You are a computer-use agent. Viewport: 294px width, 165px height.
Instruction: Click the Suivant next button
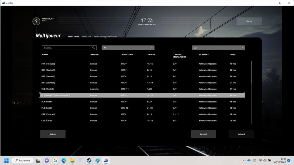tap(241, 134)
